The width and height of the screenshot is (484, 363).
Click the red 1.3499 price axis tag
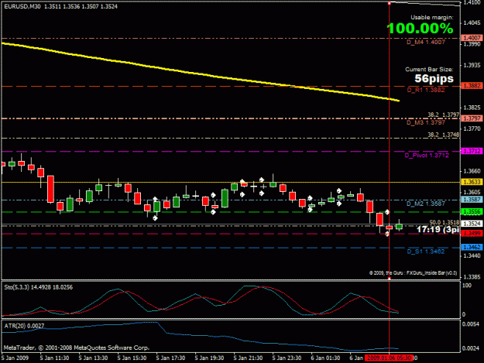(x=472, y=234)
